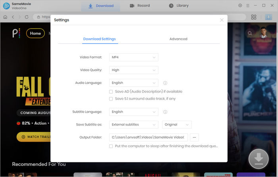Click the Watch Trailer button
The width and height of the screenshot is (278, 177).
point(34,137)
